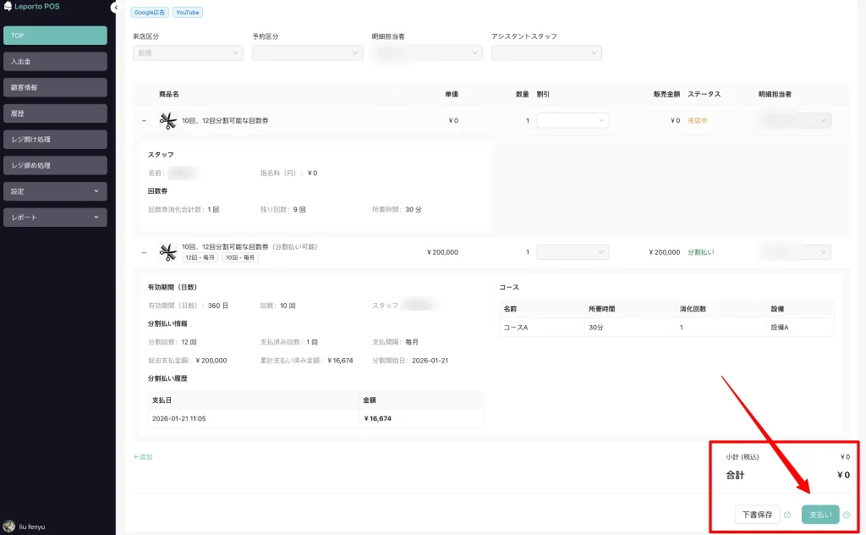This screenshot has height=535, width=866.
Task: Collapse the sidebar using the arrow icon
Action: pyautogui.click(x=115, y=7)
